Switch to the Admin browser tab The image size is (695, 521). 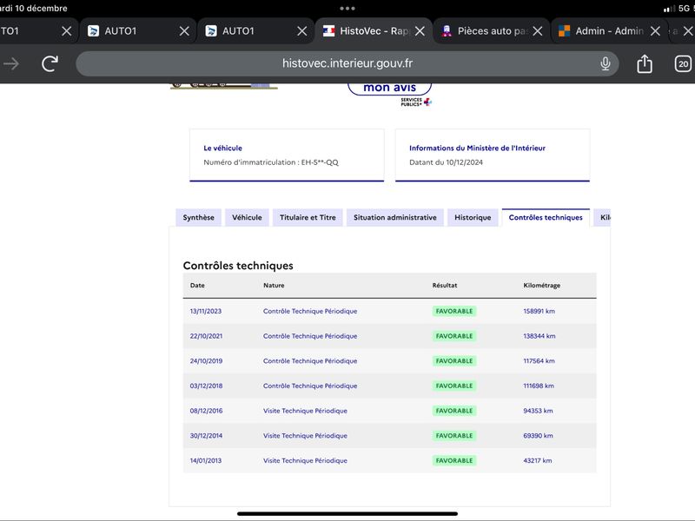609,31
